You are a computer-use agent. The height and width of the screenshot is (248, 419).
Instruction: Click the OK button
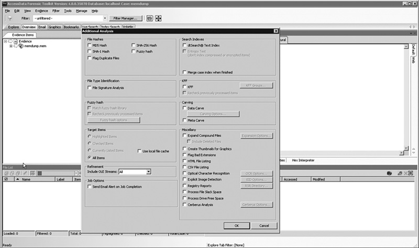pyautogui.click(x=237, y=226)
